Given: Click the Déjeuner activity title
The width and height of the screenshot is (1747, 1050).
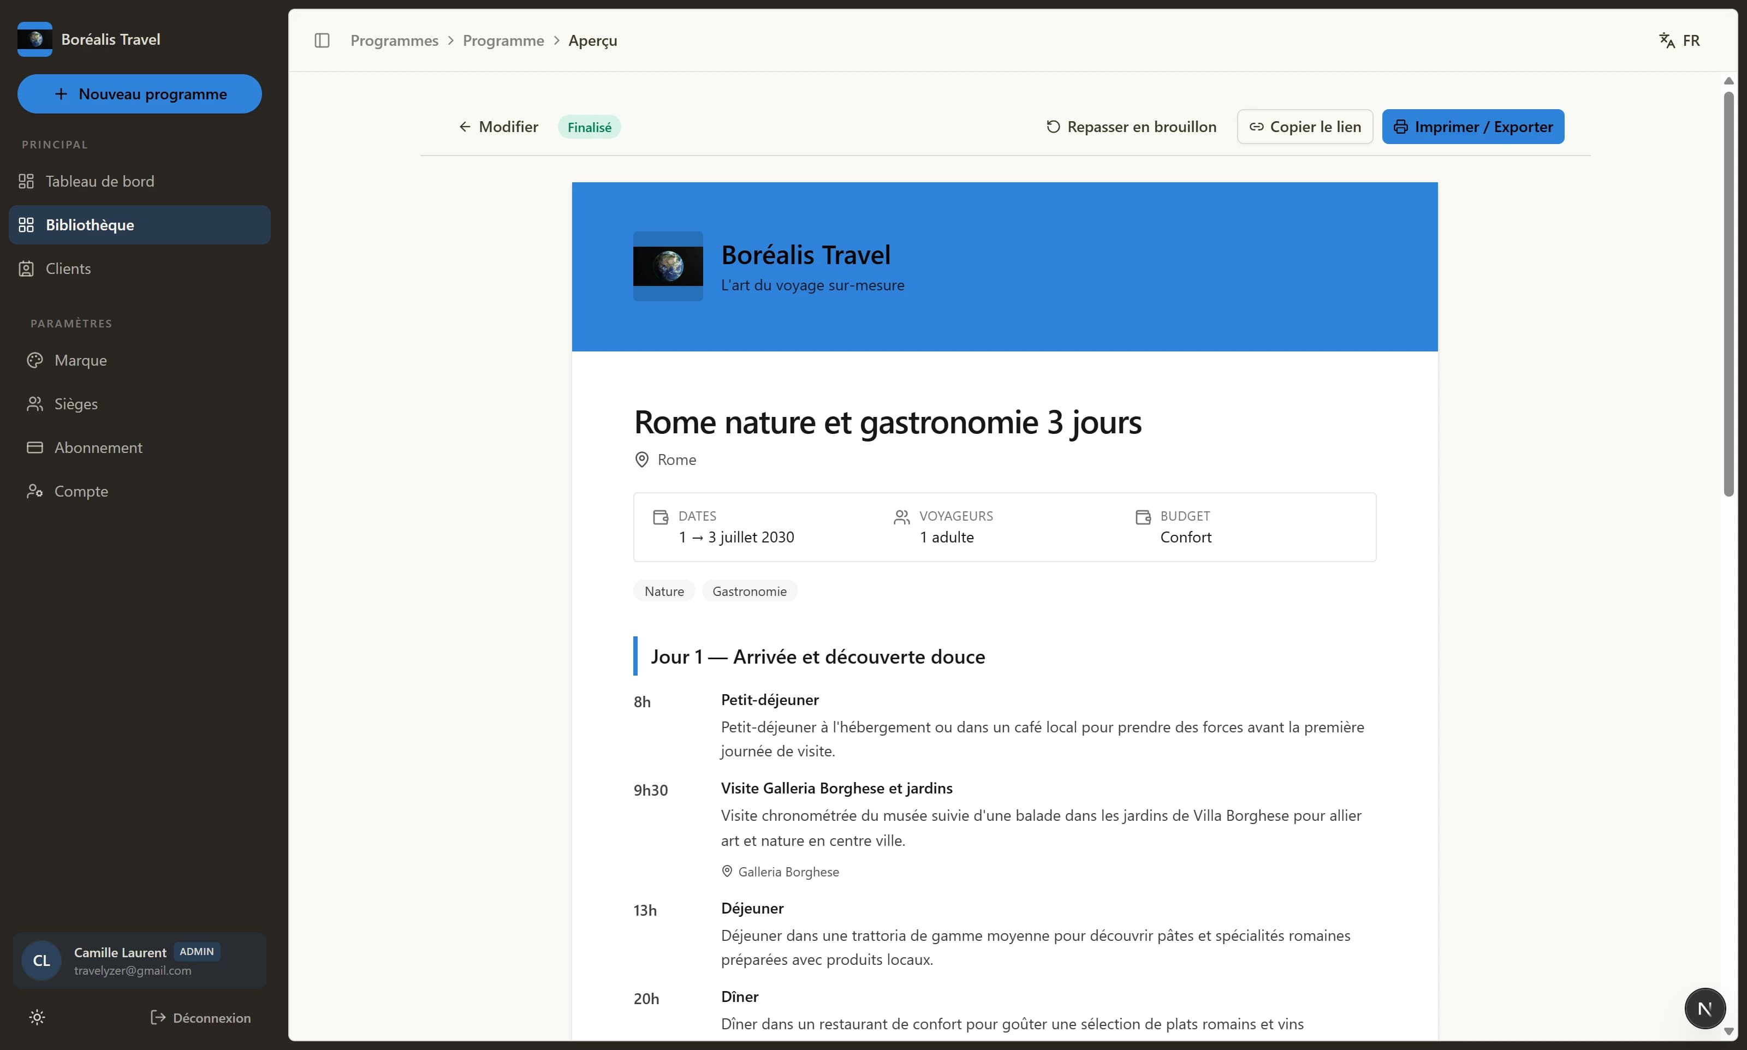Looking at the screenshot, I should tap(752, 909).
